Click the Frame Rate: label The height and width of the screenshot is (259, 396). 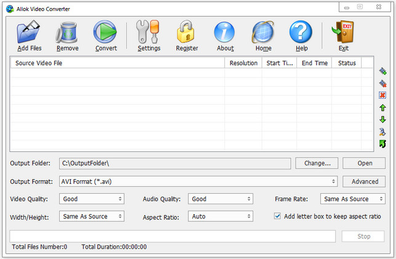pyautogui.click(x=291, y=199)
